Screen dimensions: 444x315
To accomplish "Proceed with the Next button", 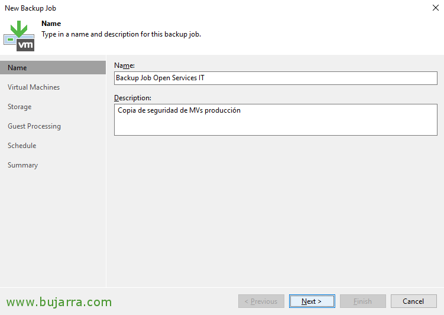I will pyautogui.click(x=312, y=301).
